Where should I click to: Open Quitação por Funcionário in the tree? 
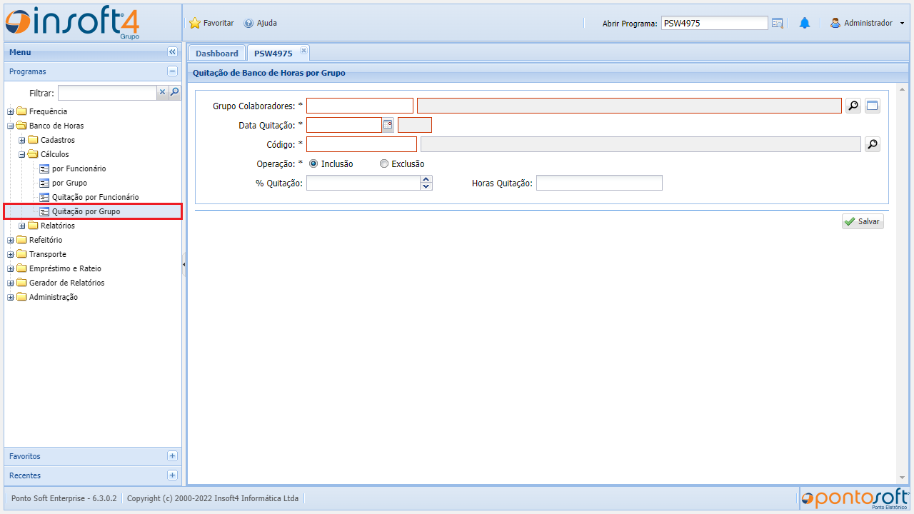point(95,197)
